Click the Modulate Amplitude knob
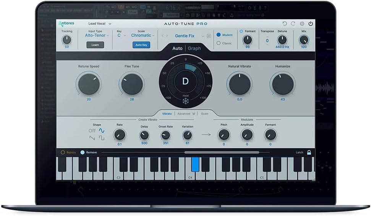Viewport: 371px width, 216px height. [x=247, y=134]
